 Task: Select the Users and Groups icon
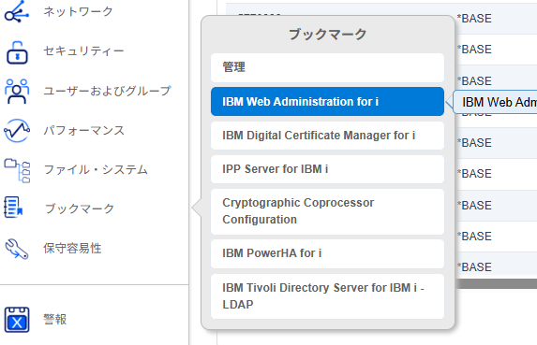pyautogui.click(x=17, y=92)
